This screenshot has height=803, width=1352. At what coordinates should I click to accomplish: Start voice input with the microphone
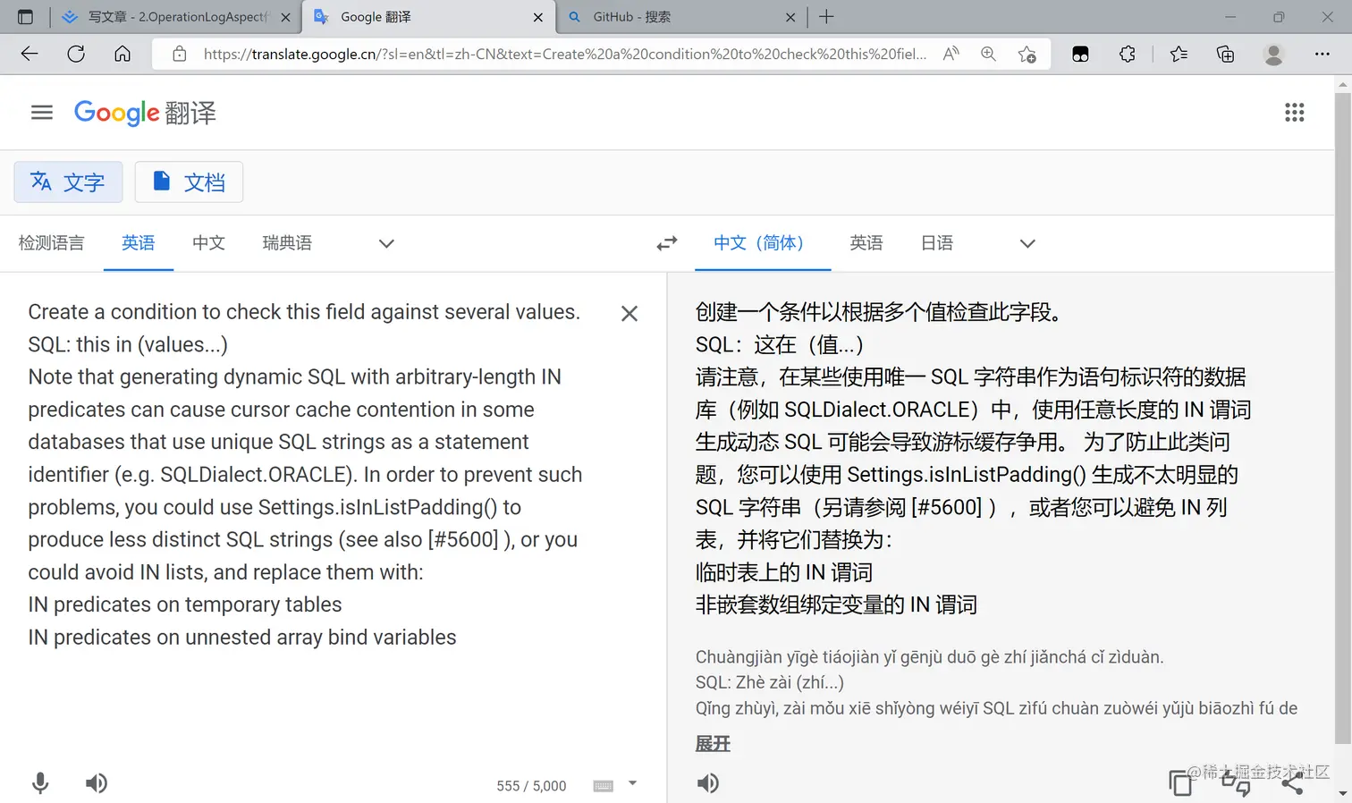tap(40, 783)
